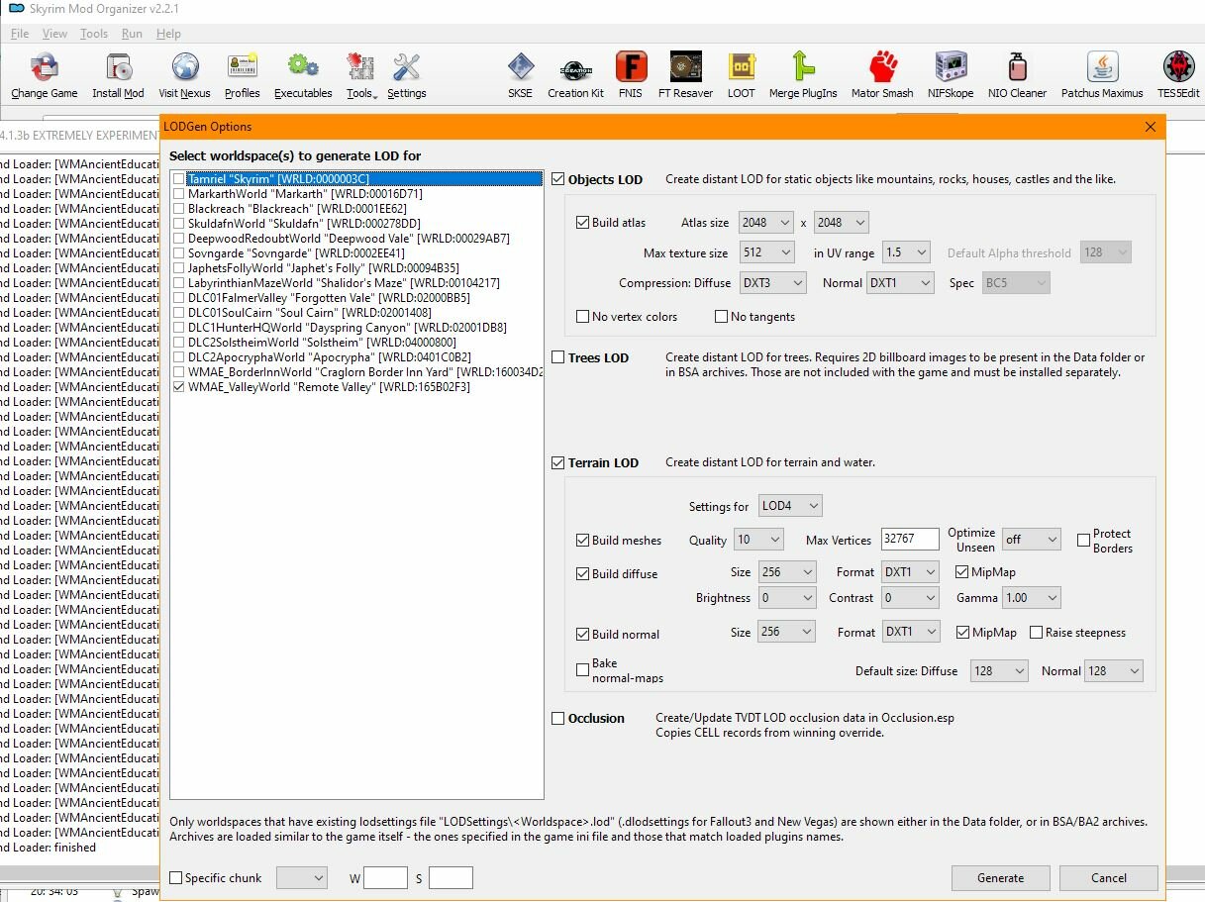The width and height of the screenshot is (1205, 902).
Task: Enable the No tangents checkbox
Action: coord(721,317)
